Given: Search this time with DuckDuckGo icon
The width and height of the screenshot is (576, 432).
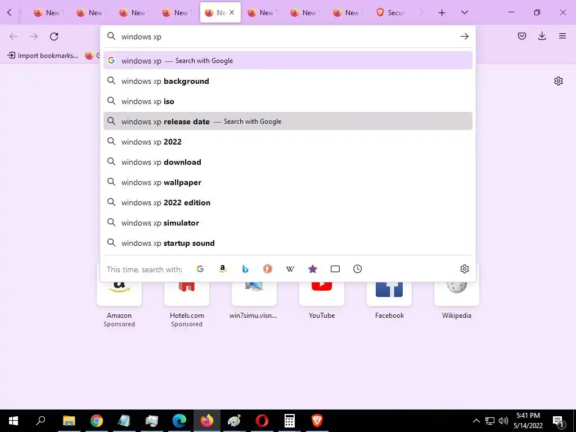Looking at the screenshot, I should (268, 269).
